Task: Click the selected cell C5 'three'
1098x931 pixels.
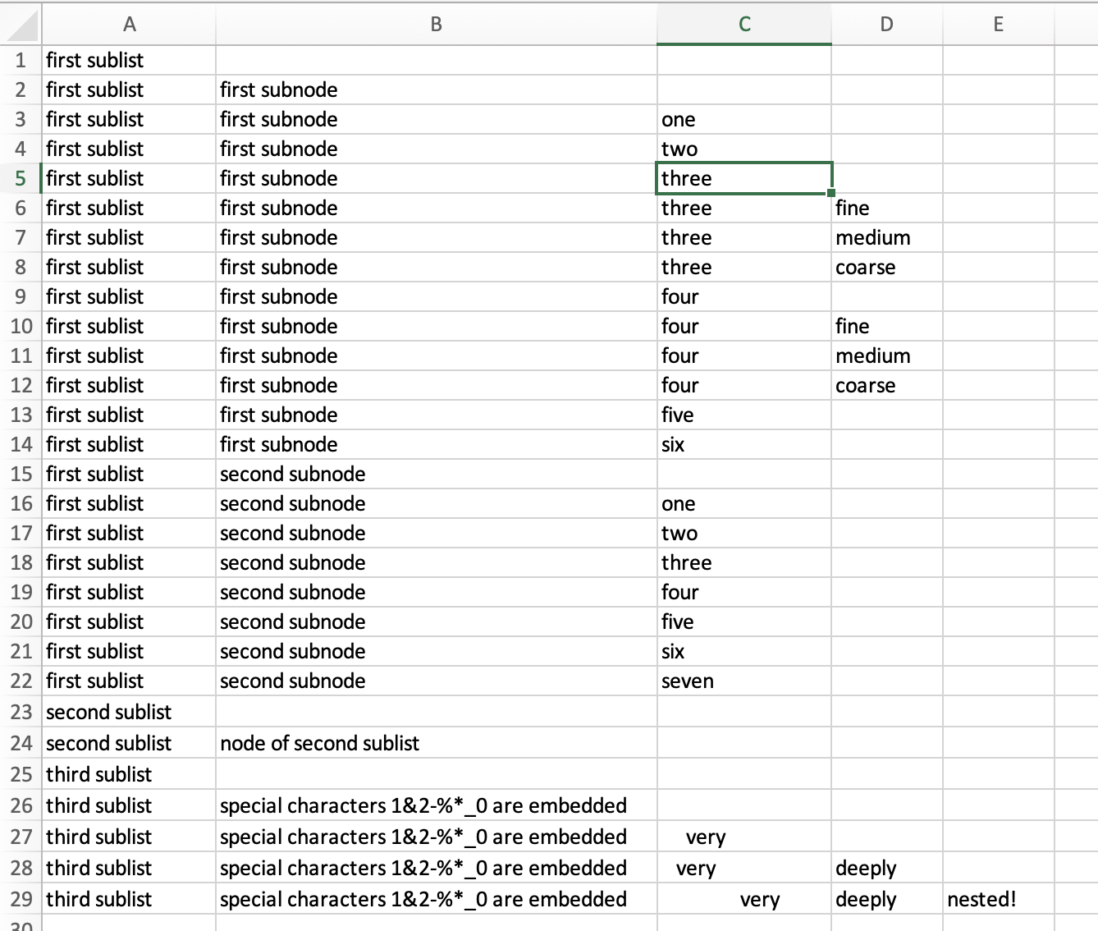Action: coord(744,178)
